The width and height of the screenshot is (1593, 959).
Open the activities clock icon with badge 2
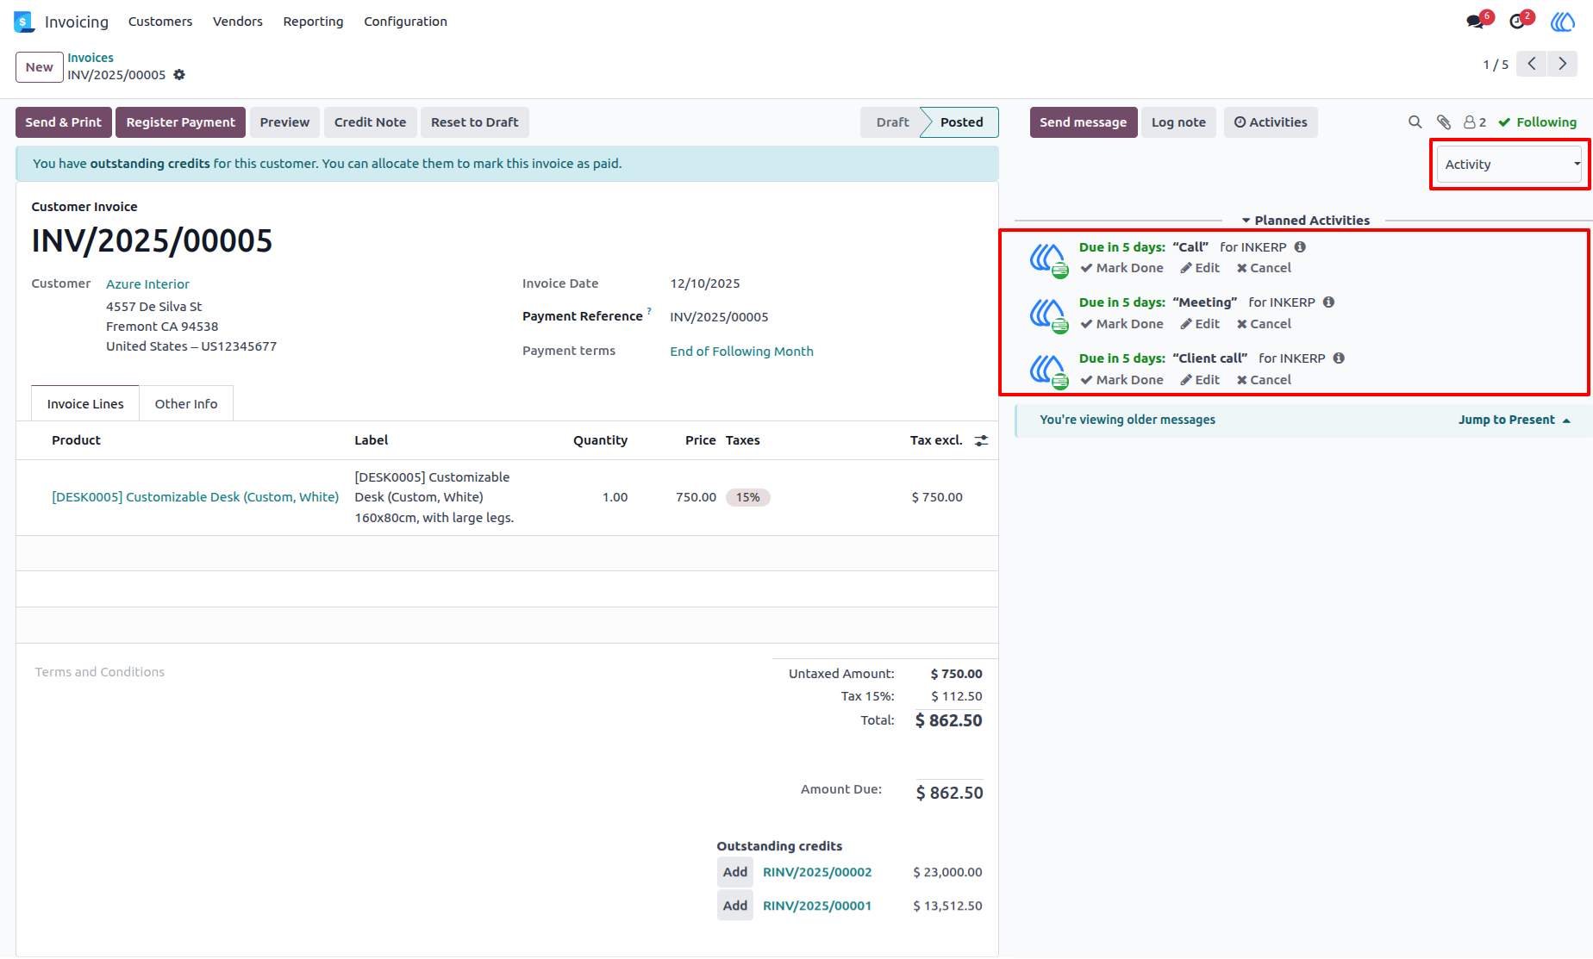[x=1519, y=21]
